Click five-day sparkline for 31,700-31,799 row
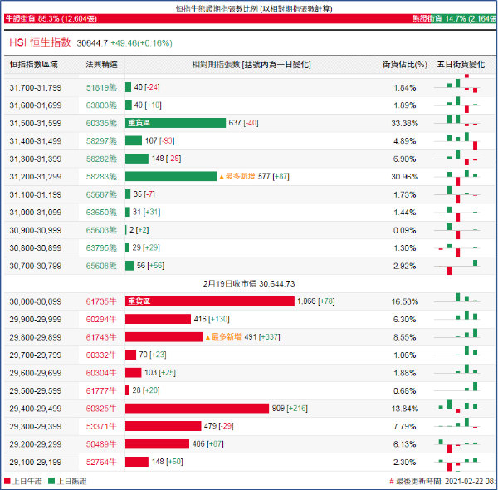This screenshot has width=498, height=490. 458,84
